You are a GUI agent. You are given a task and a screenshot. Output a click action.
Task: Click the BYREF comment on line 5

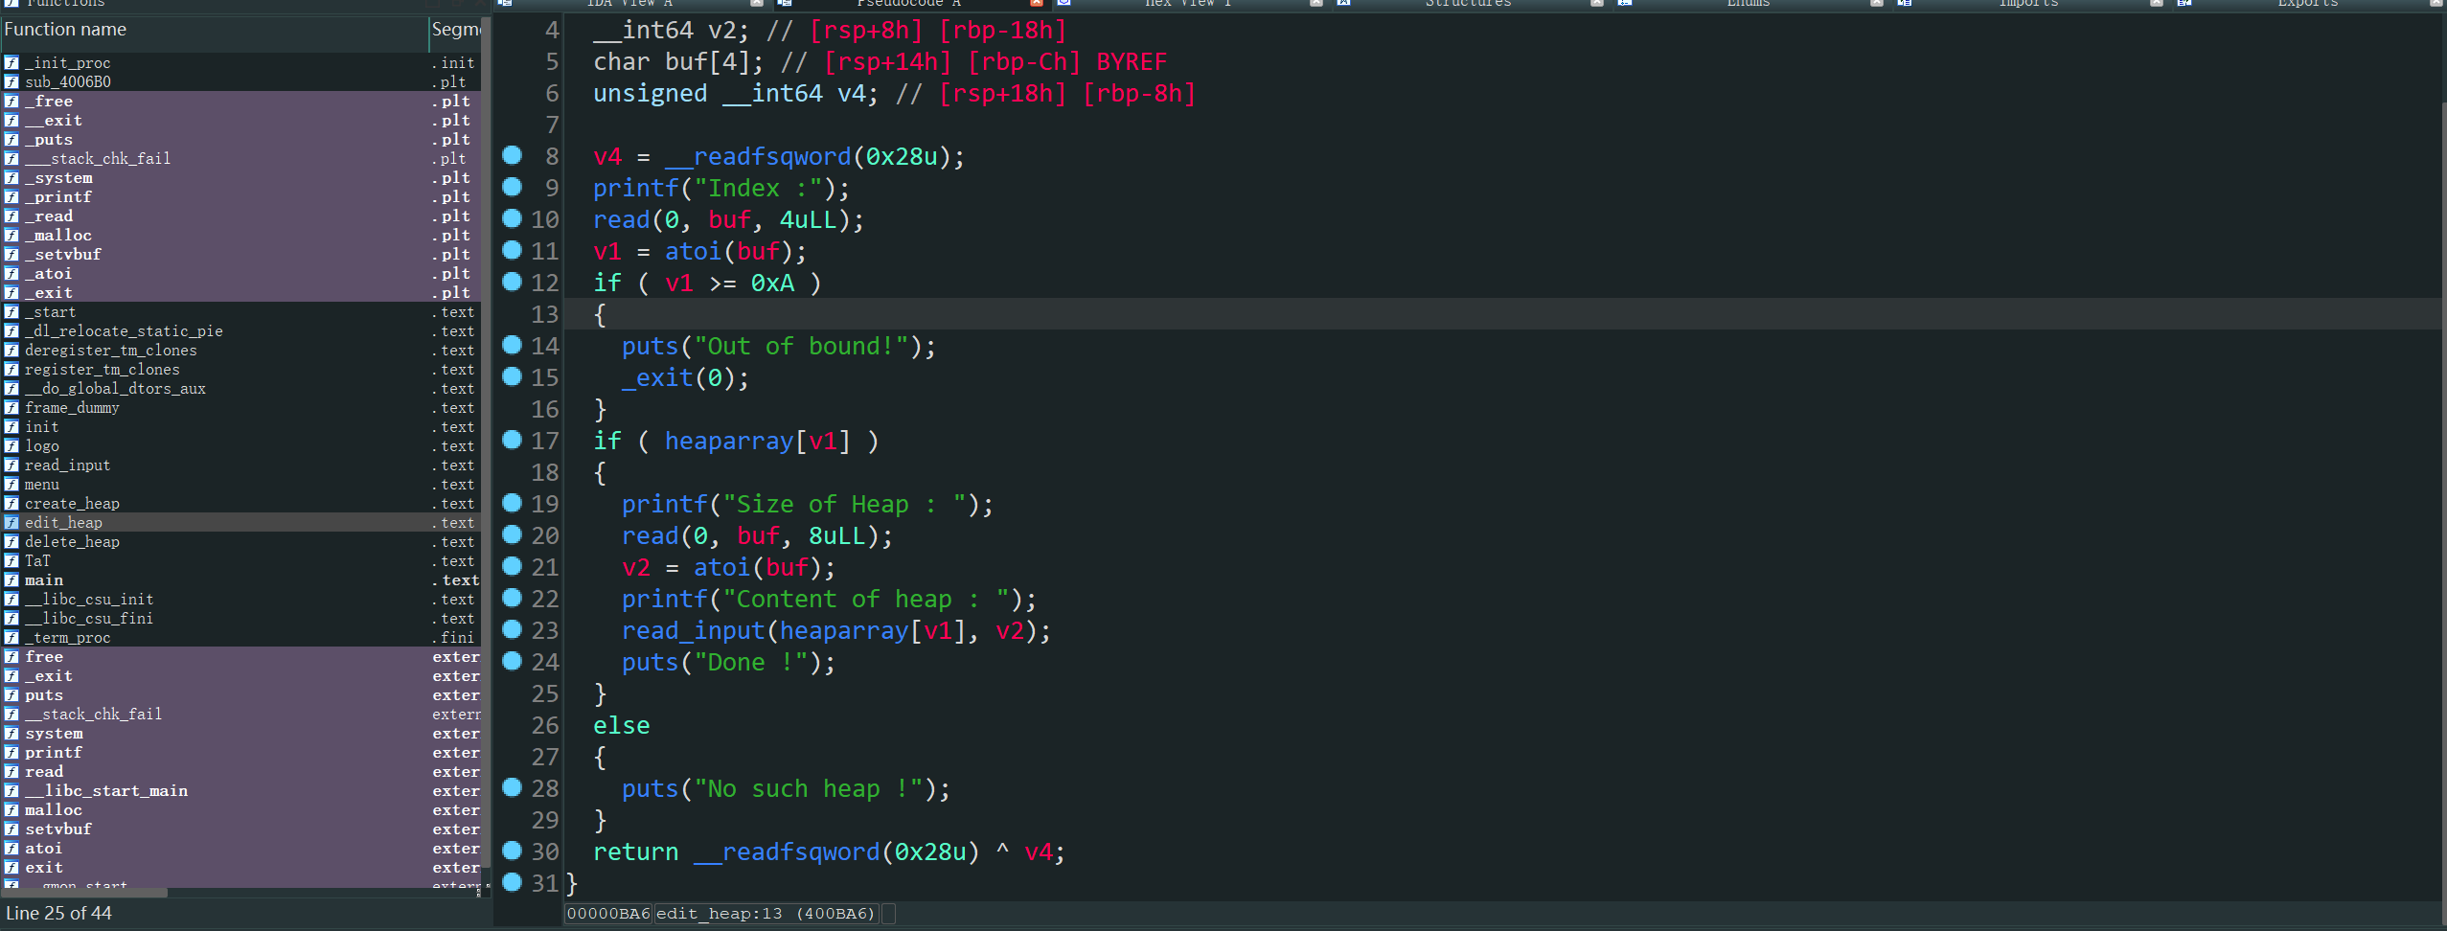(x=1132, y=61)
